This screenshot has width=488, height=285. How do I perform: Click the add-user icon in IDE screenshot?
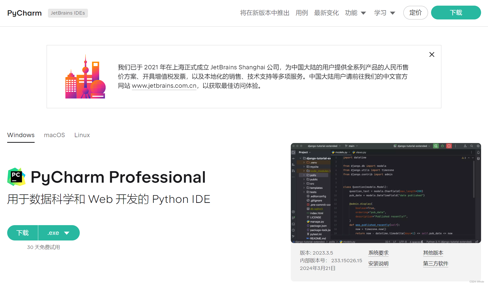[465, 146]
